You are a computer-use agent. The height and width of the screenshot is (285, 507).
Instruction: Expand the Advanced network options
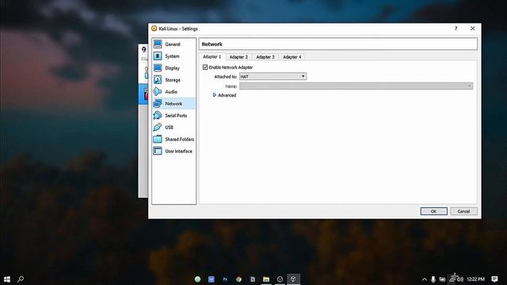(224, 95)
